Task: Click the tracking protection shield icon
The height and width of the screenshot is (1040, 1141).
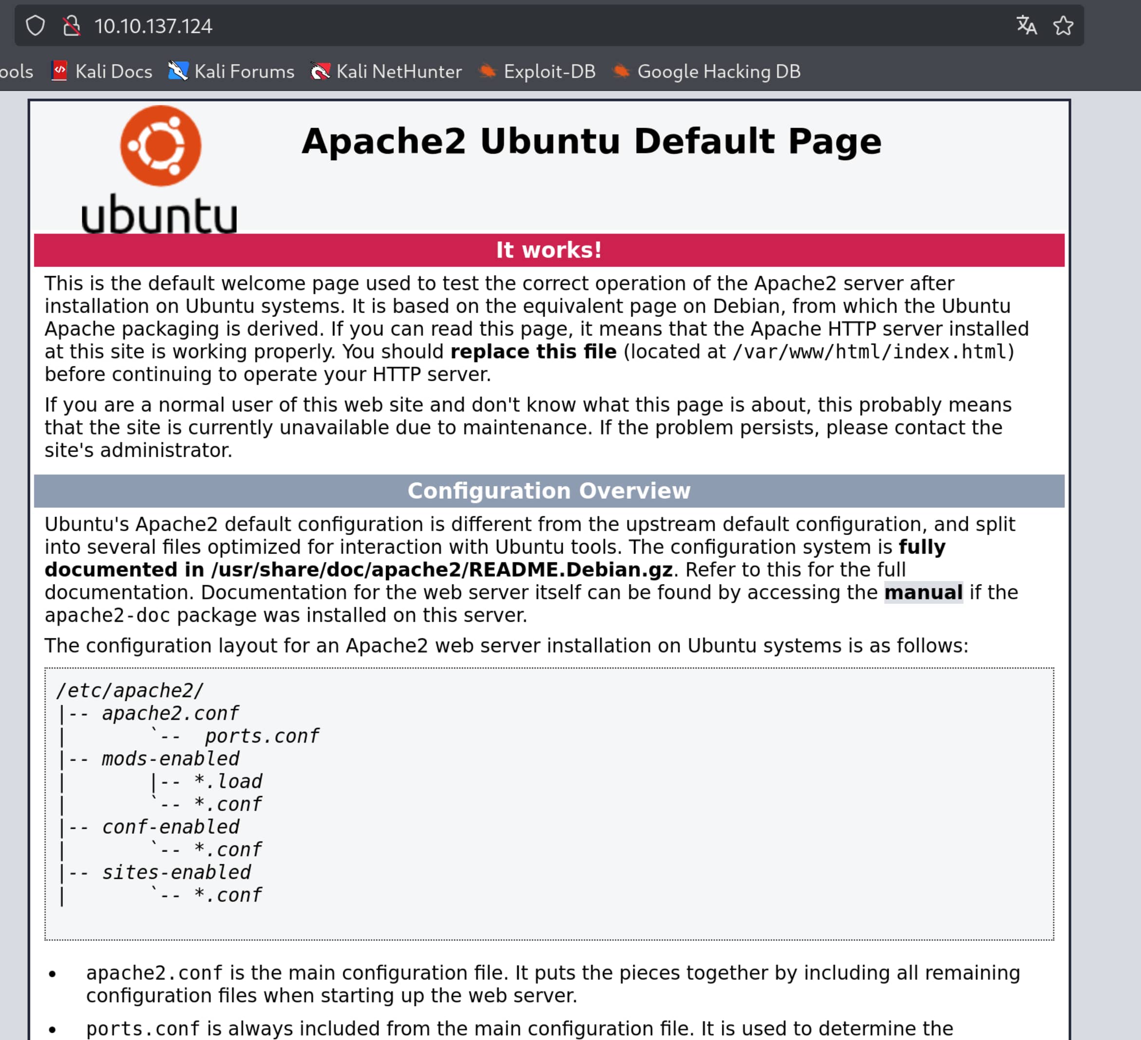Action: (35, 26)
